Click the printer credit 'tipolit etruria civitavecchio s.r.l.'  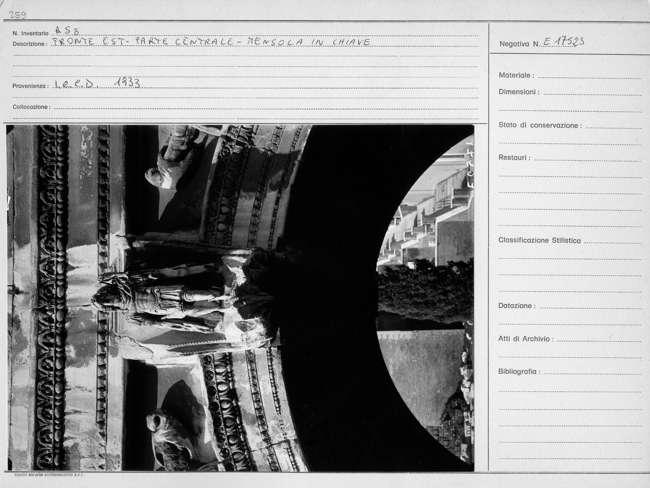(x=49, y=475)
